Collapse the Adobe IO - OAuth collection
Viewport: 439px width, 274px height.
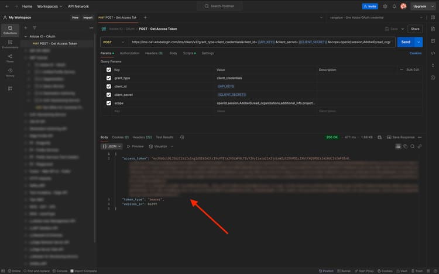[x=26, y=36]
